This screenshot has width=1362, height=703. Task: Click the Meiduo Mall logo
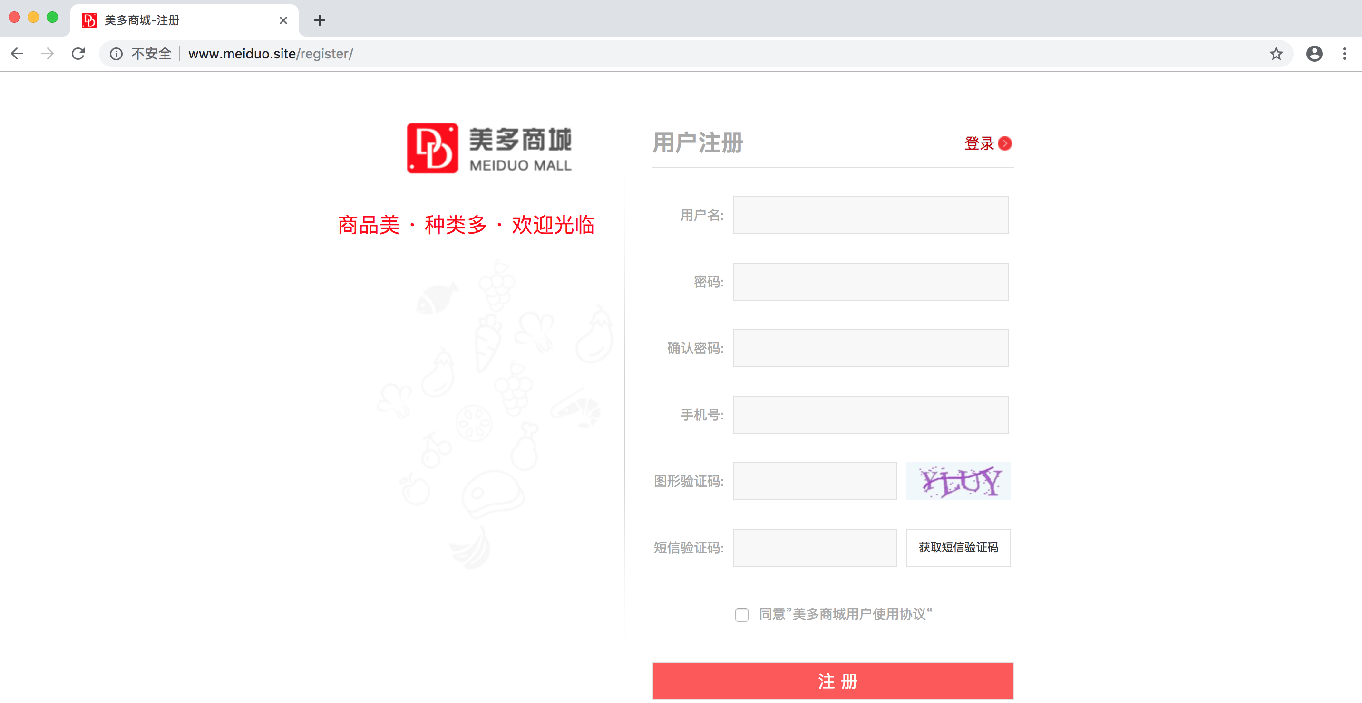[x=489, y=148]
